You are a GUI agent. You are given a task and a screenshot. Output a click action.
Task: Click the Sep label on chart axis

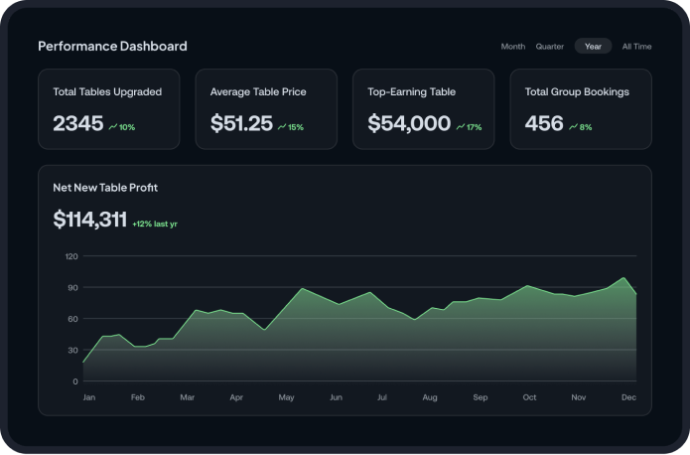click(x=481, y=397)
